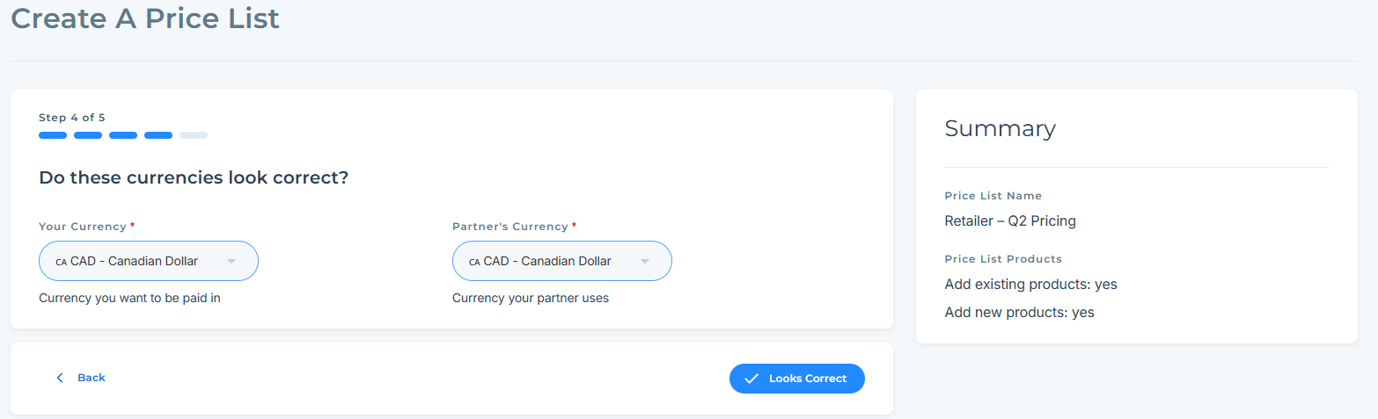Go back using the Back link
The height and width of the screenshot is (419, 1378).
[x=91, y=378]
